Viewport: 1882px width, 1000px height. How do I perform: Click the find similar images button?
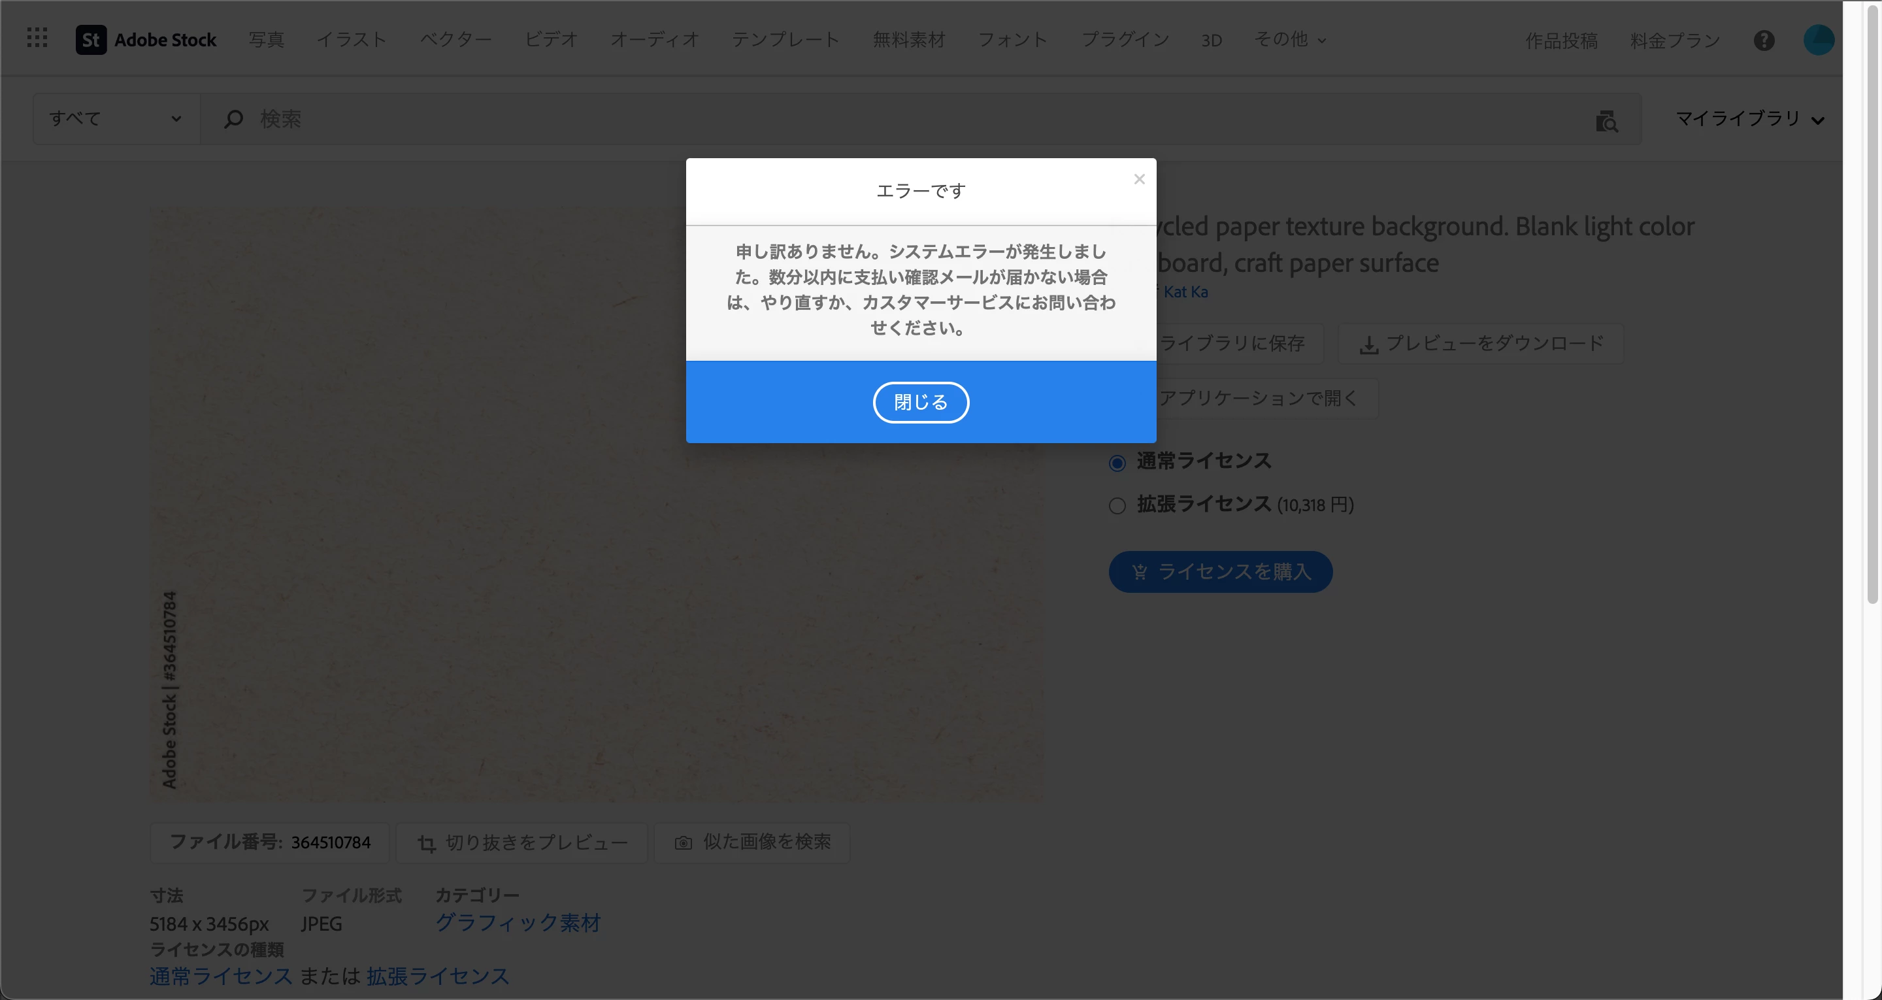coord(751,842)
